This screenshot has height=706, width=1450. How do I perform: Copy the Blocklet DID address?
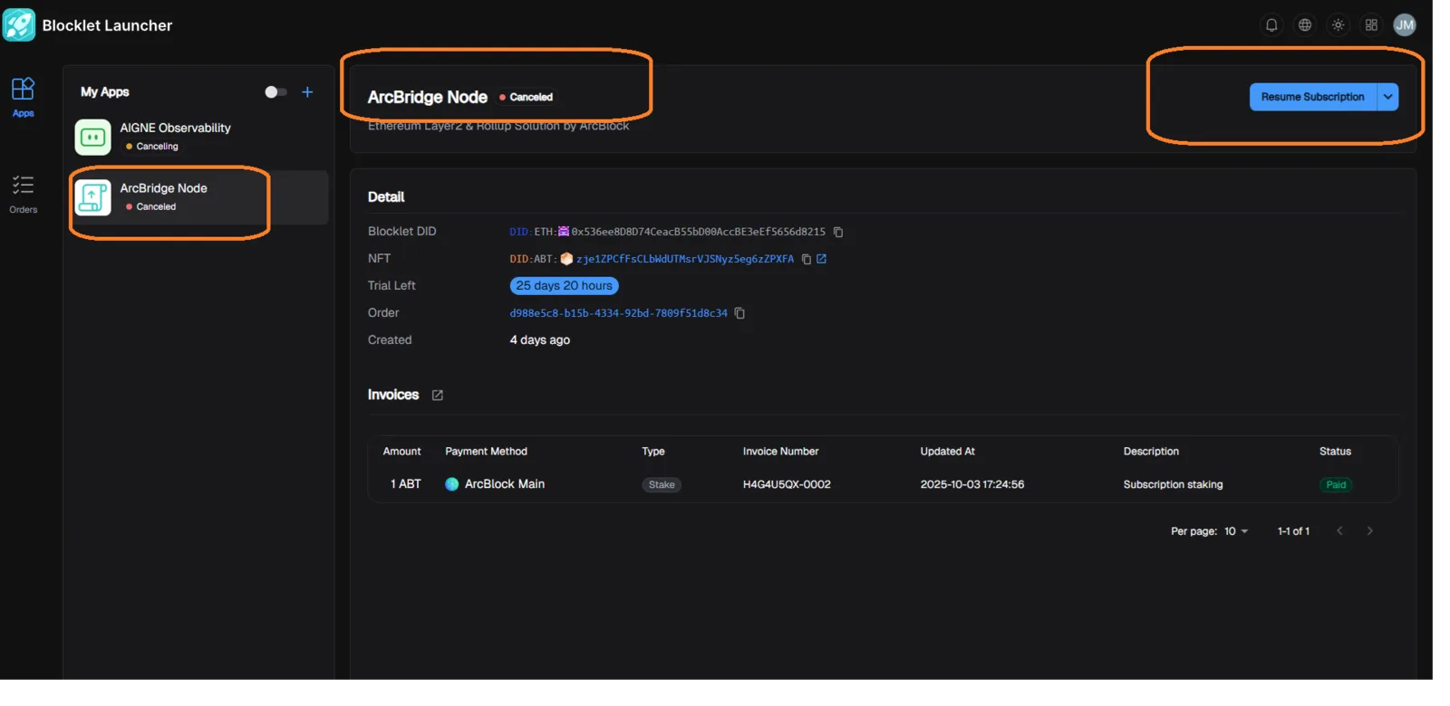click(838, 233)
